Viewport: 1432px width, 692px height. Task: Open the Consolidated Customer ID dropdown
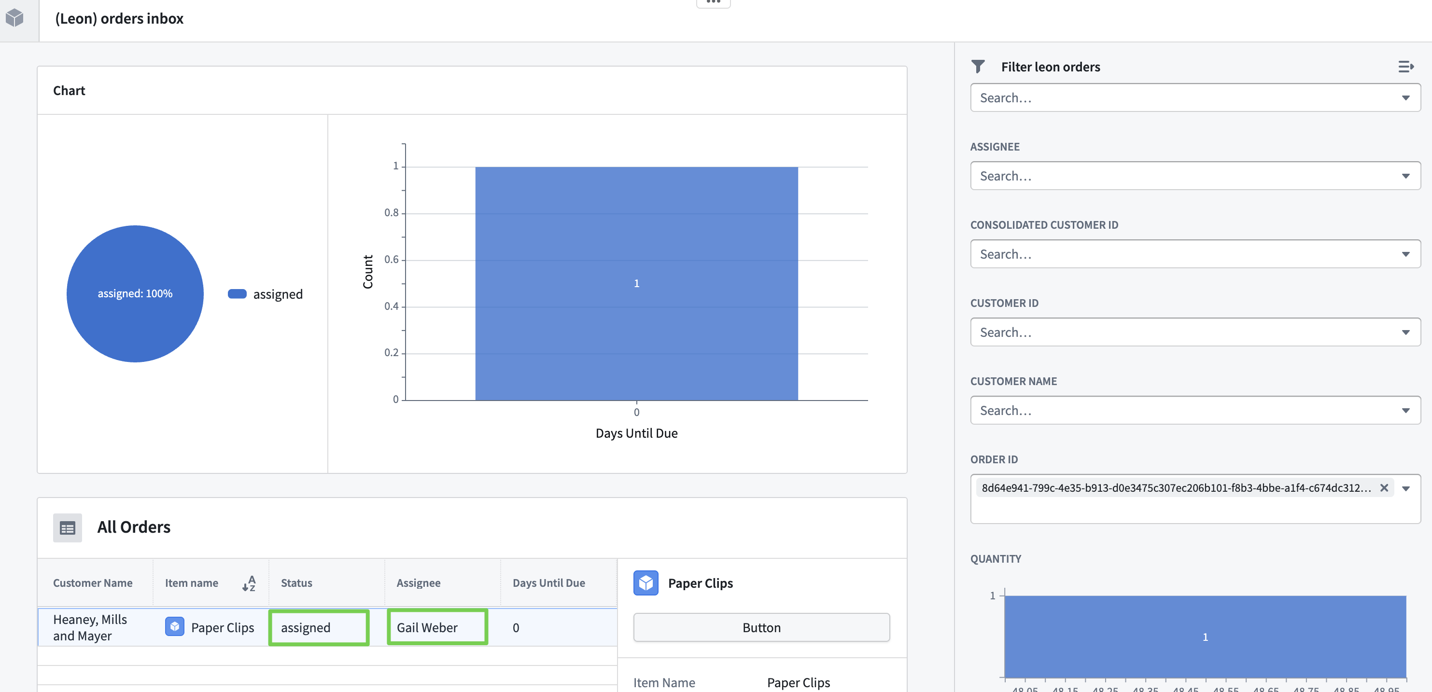pos(1194,254)
